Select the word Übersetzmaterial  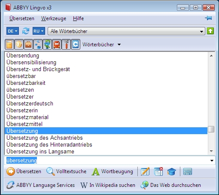coord(106,117)
